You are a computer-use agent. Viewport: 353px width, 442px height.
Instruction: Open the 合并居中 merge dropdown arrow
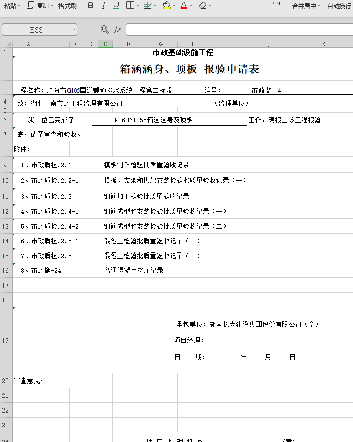(319, 6)
